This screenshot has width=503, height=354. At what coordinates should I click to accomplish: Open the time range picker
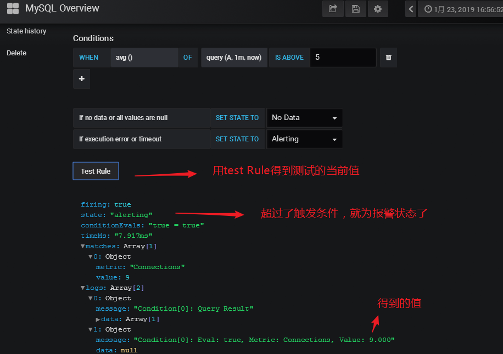(x=461, y=9)
